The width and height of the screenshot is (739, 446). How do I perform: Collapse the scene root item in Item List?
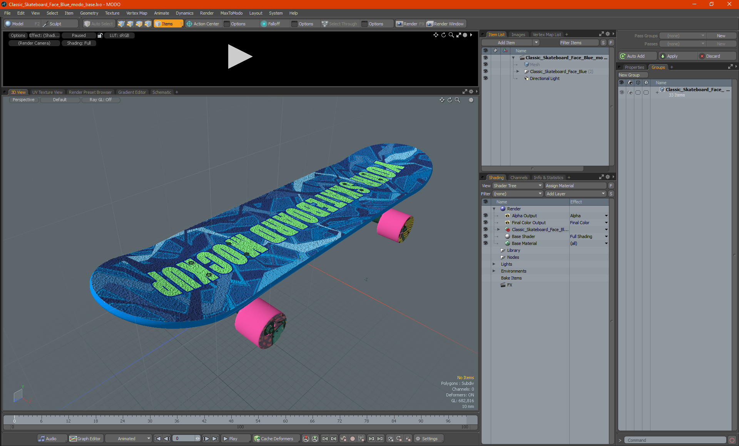click(x=513, y=58)
